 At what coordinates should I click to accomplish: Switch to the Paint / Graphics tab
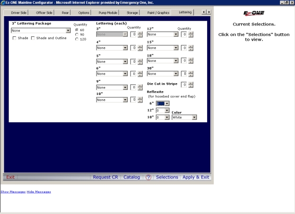point(158,13)
